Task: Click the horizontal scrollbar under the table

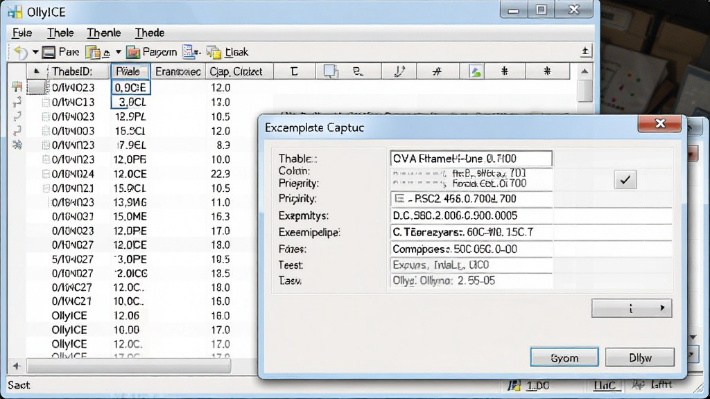Action: (129, 366)
